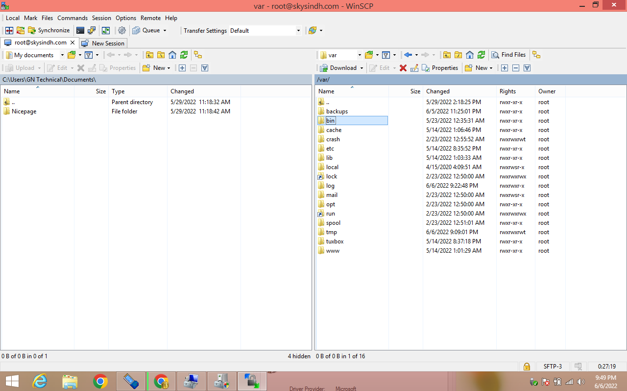627x391 pixels.
Task: Open the Transfer Settings Default combo box
Action: 265,30
